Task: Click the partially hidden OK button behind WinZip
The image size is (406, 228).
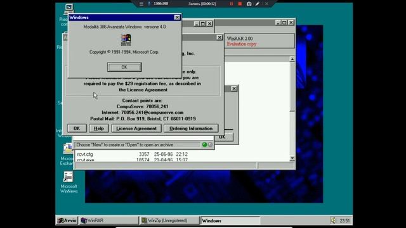Action: pyautogui.click(x=224, y=137)
